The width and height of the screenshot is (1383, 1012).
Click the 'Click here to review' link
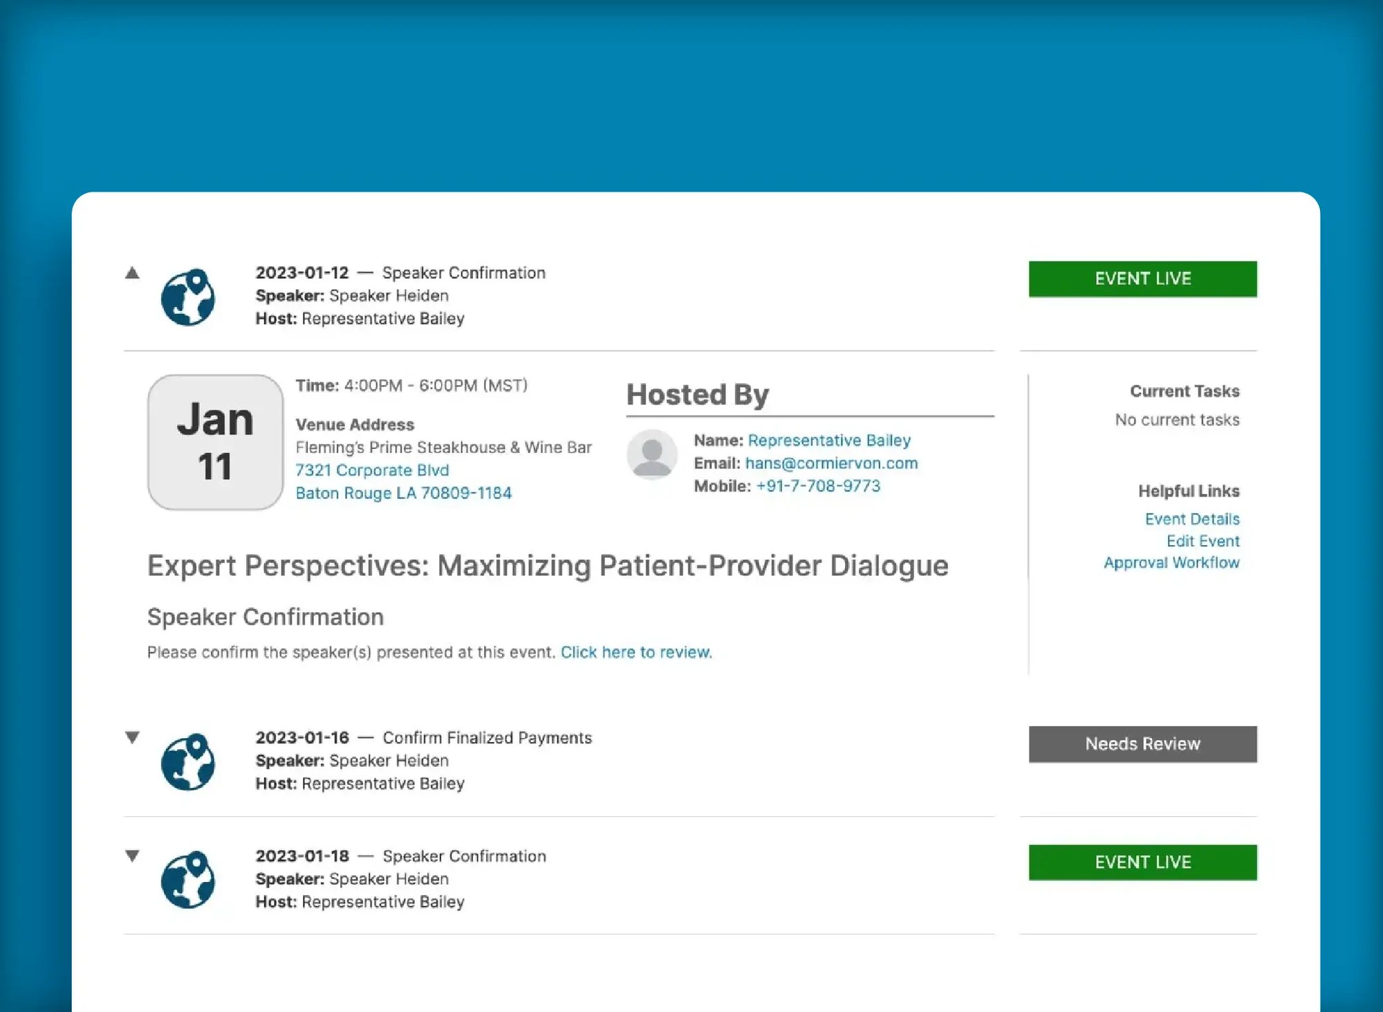click(635, 652)
